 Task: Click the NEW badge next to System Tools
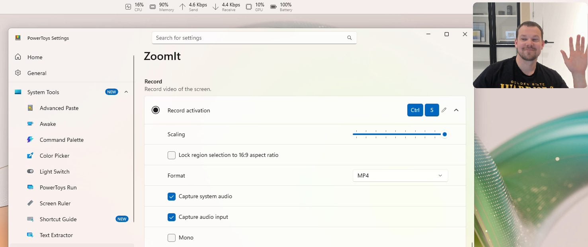[x=111, y=92]
